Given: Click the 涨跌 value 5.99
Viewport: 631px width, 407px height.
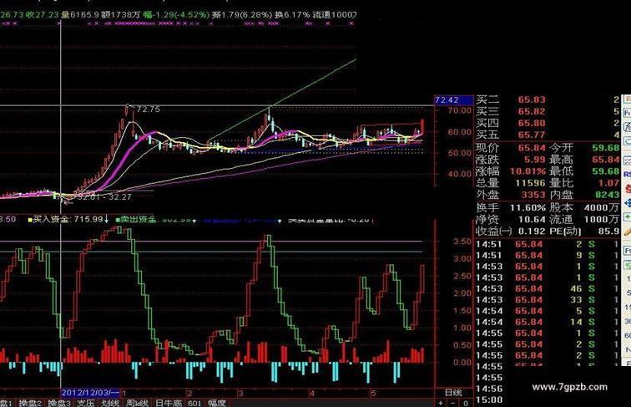Looking at the screenshot, I should tap(534, 160).
